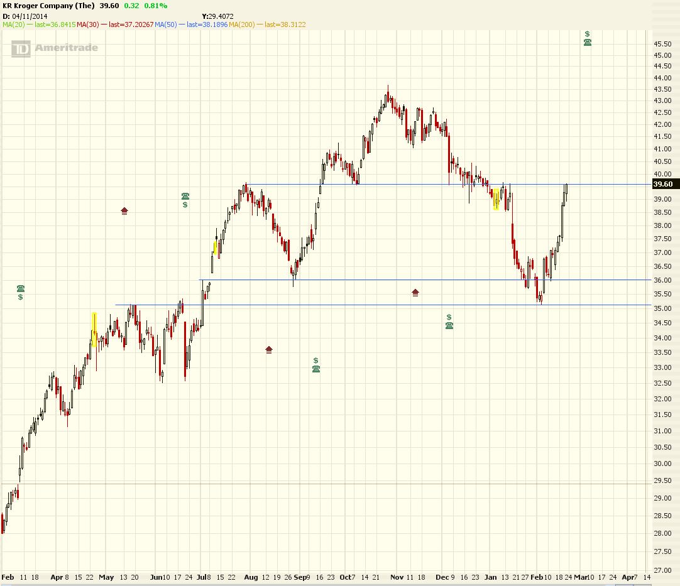The width and height of the screenshot is (680, 586).
Task: Select the dividend arrow icon near the 38.50 level
Action: (x=124, y=211)
